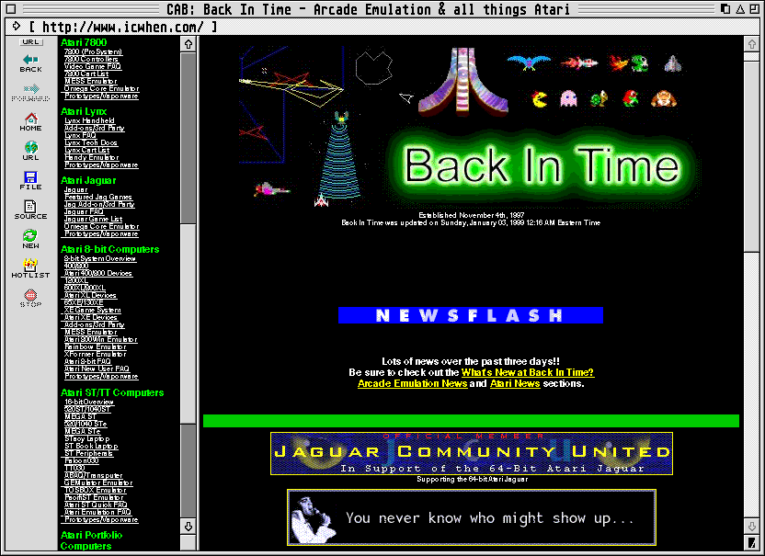Click the main page scrollbar thumb
Image resolution: width=765 pixels, height=556 pixels.
point(752,155)
